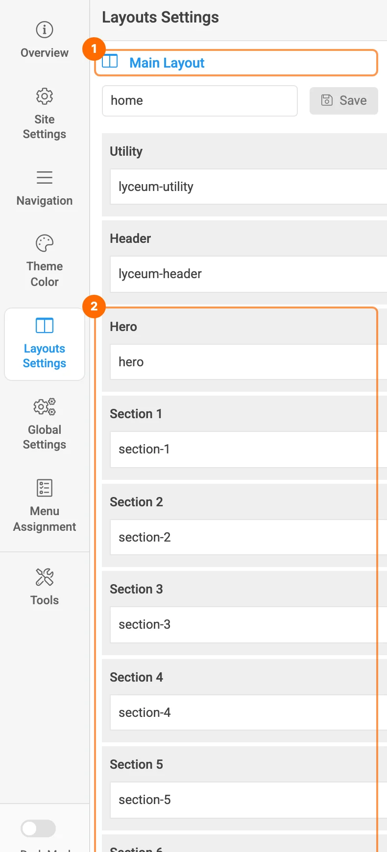Click the Main Layout heading link
Viewport: 387px width, 852px height.
tap(167, 63)
